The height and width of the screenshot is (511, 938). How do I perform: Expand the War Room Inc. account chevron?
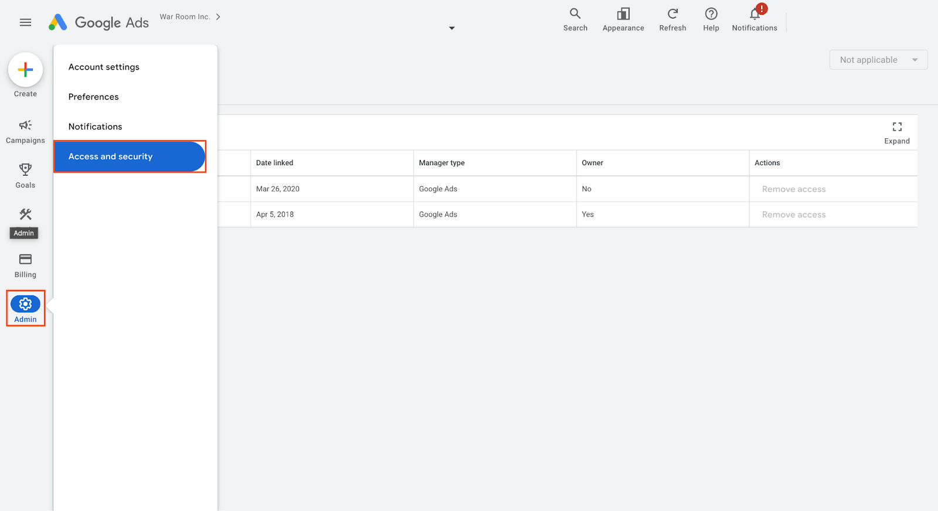coord(218,17)
